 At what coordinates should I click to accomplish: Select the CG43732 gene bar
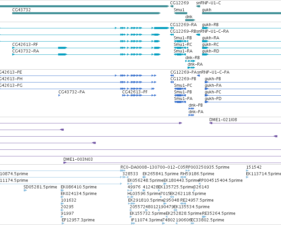(x=86, y=13)
